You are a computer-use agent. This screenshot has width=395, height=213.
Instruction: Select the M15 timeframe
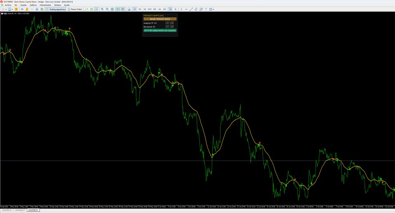pos(150,9)
